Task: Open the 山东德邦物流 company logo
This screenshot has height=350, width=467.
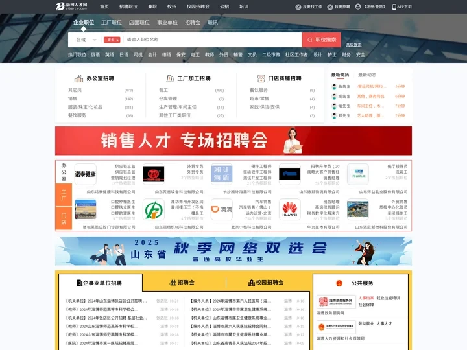Action: [x=290, y=174]
